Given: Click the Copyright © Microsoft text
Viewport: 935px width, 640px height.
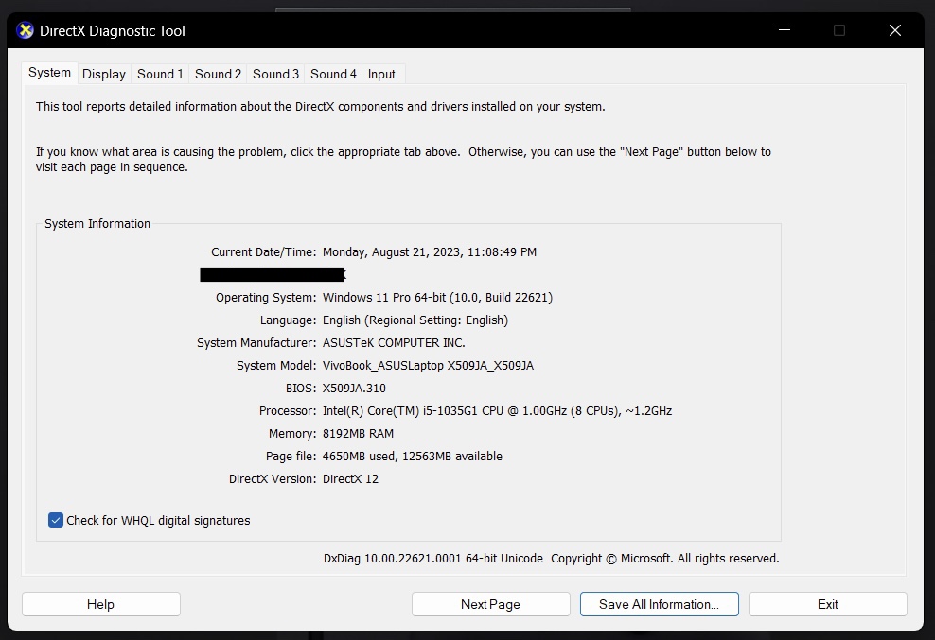Looking at the screenshot, I should point(611,559).
